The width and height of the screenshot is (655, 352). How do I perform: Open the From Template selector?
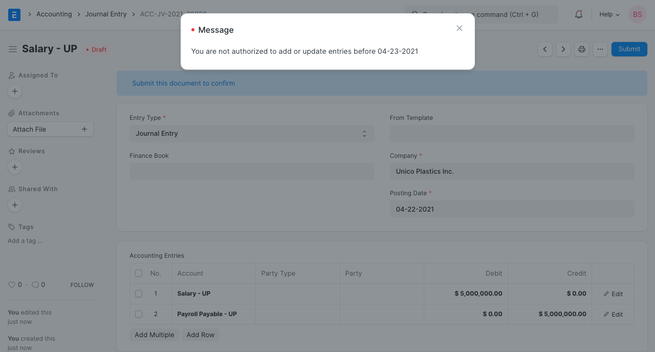point(512,134)
